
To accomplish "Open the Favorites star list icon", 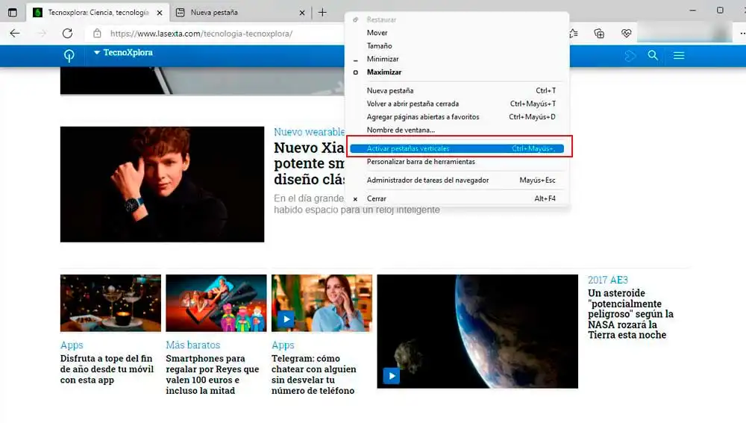I will pyautogui.click(x=574, y=34).
